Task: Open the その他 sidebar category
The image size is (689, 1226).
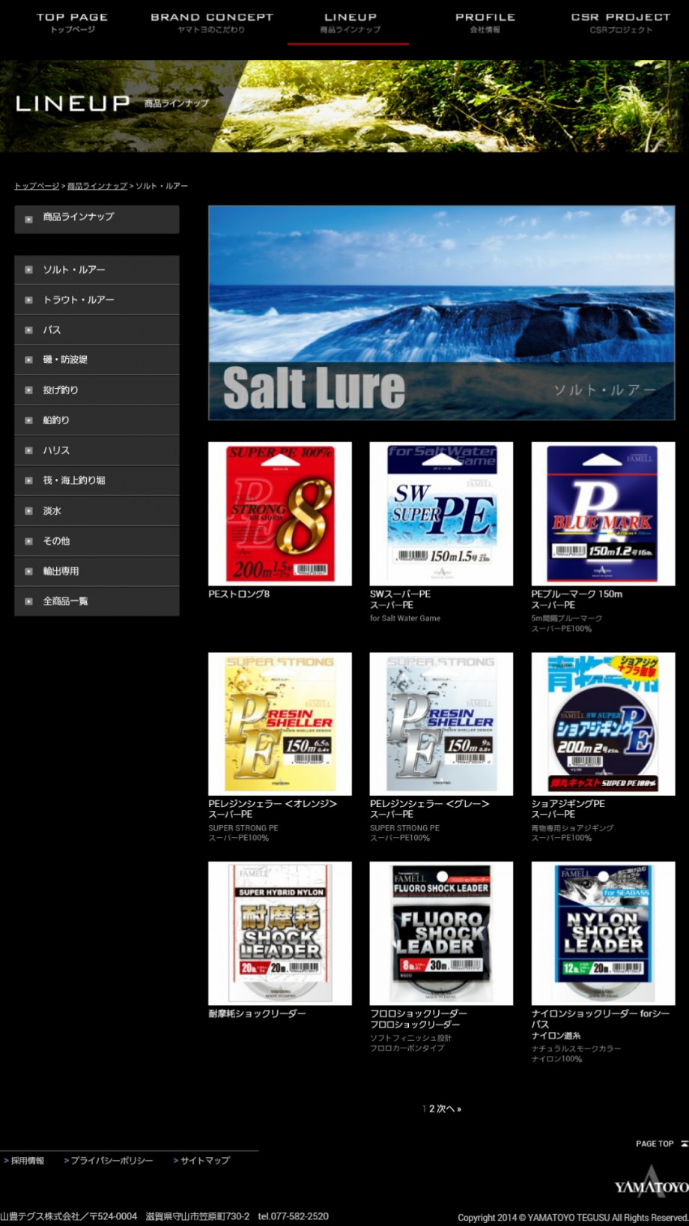Action: [97, 541]
